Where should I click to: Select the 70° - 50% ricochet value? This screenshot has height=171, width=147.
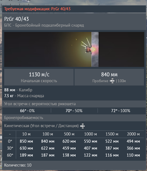pos(74,111)
